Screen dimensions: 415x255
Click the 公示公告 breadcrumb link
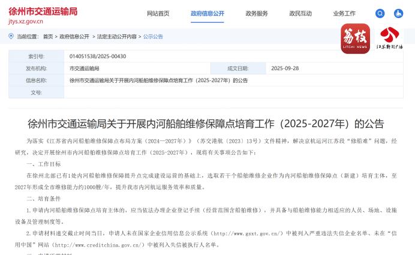coord(153,37)
